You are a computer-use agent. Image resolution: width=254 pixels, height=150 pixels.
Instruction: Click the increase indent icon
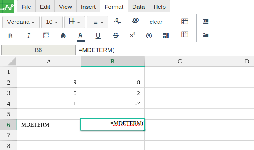coord(205,21)
